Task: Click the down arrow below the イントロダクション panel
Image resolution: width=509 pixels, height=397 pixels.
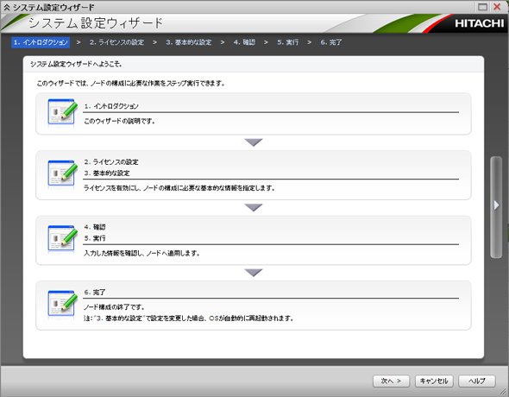Action: 254,142
